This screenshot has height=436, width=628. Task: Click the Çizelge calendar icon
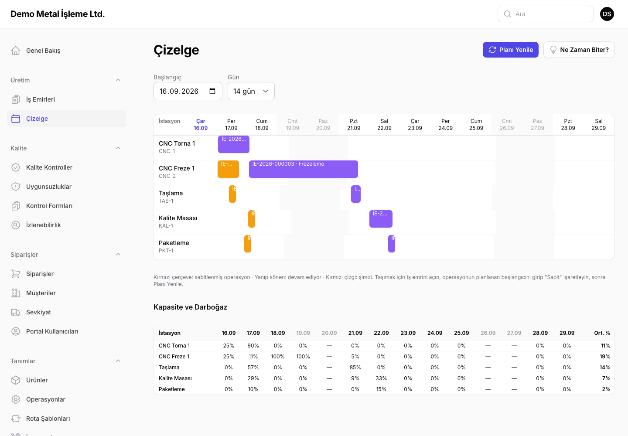16,119
